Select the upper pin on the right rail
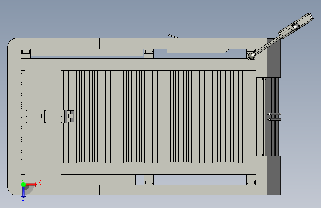This screenshot has height=208, width=321. pyautogui.click(x=274, y=114)
